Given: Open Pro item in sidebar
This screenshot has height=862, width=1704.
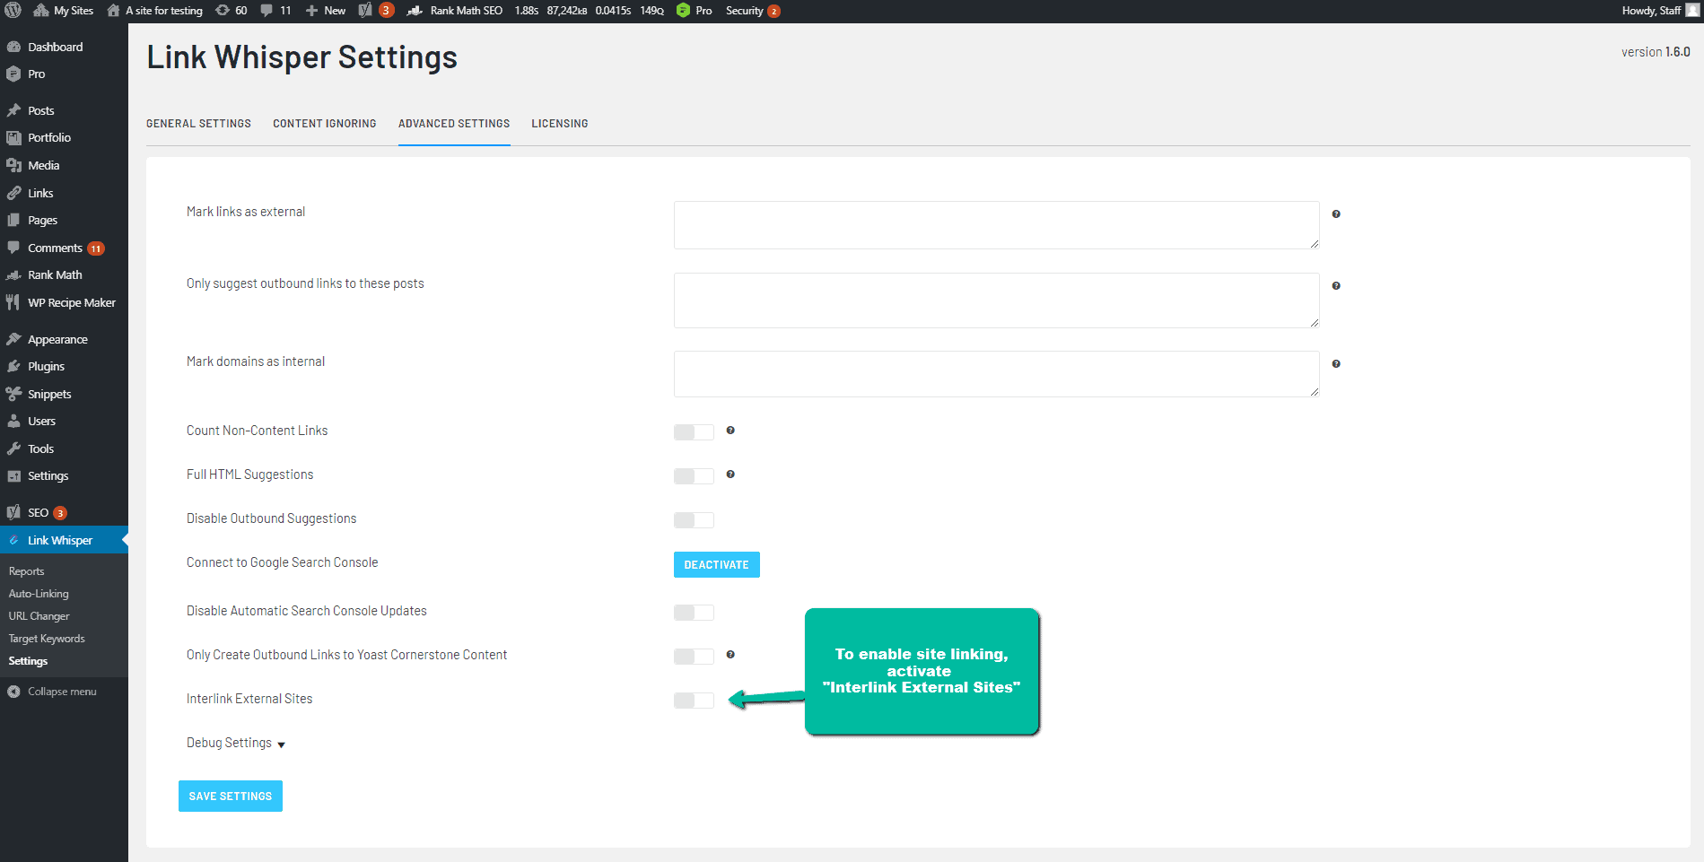Looking at the screenshot, I should [x=64, y=74].
